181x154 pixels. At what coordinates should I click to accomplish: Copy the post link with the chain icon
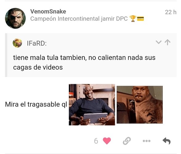pos(127,141)
